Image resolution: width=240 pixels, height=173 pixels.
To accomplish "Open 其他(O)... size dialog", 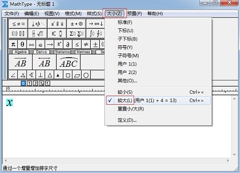I will click(x=158, y=81).
